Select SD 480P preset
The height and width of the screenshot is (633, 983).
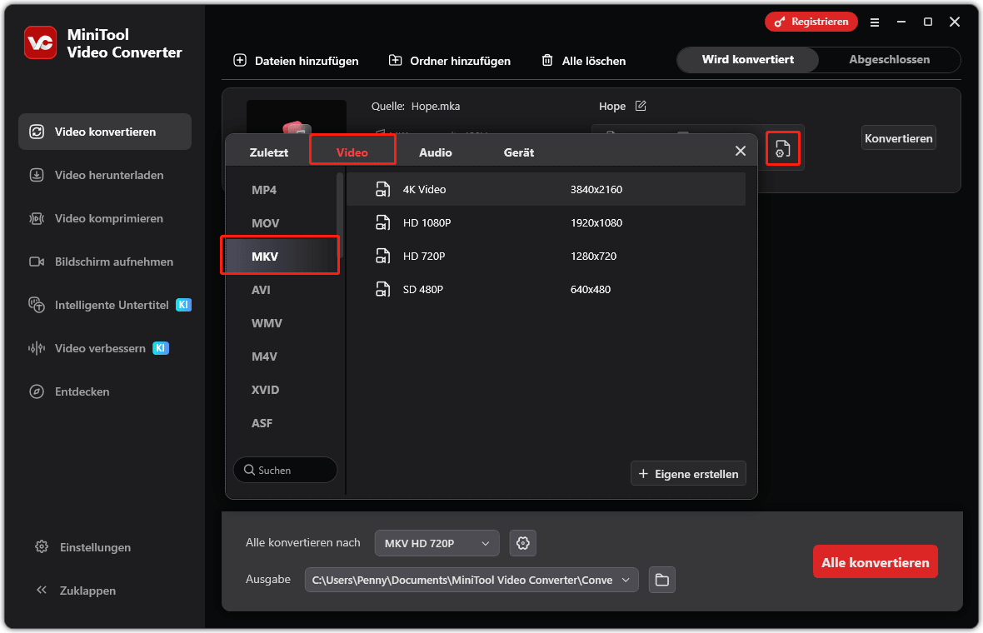(x=546, y=289)
